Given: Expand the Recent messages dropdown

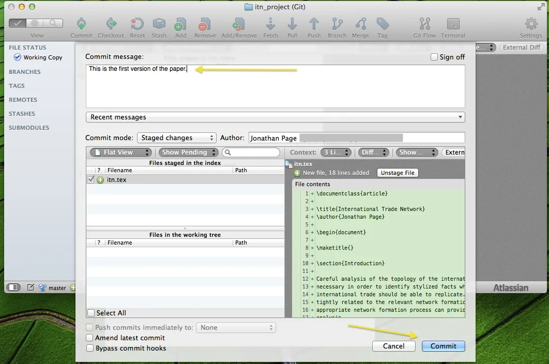Looking at the screenshot, I should click(x=275, y=117).
